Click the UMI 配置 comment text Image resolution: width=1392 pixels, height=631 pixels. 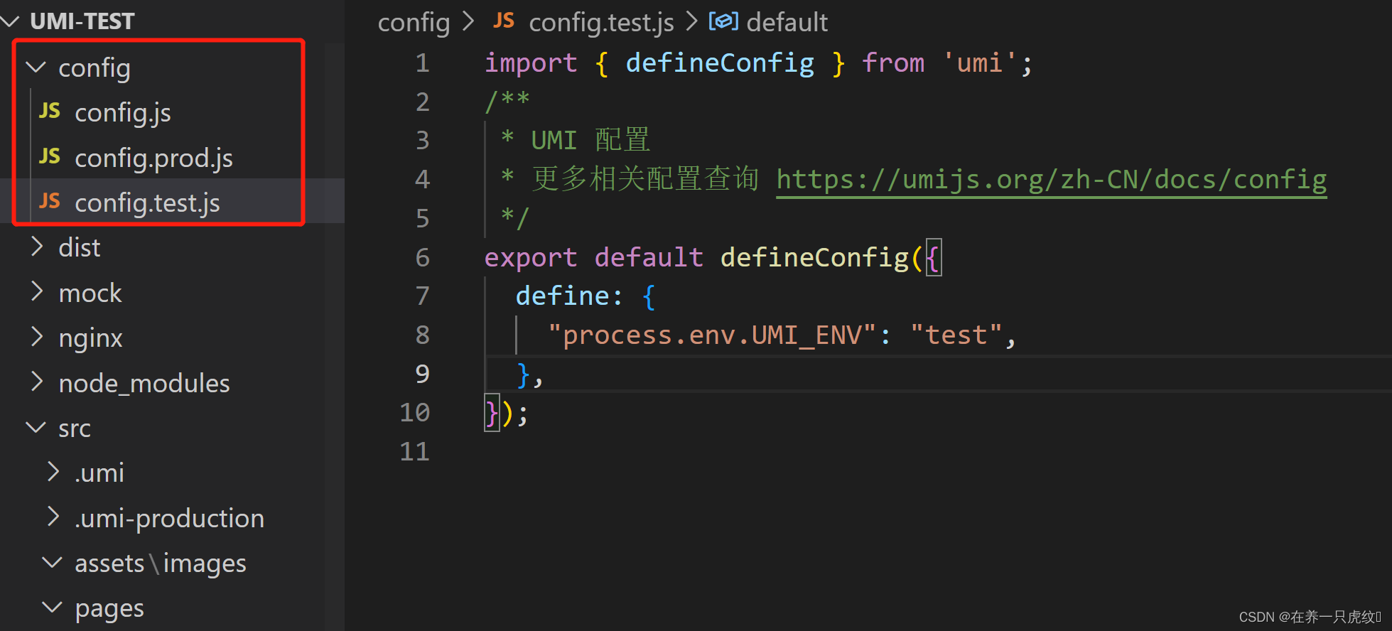(590, 141)
